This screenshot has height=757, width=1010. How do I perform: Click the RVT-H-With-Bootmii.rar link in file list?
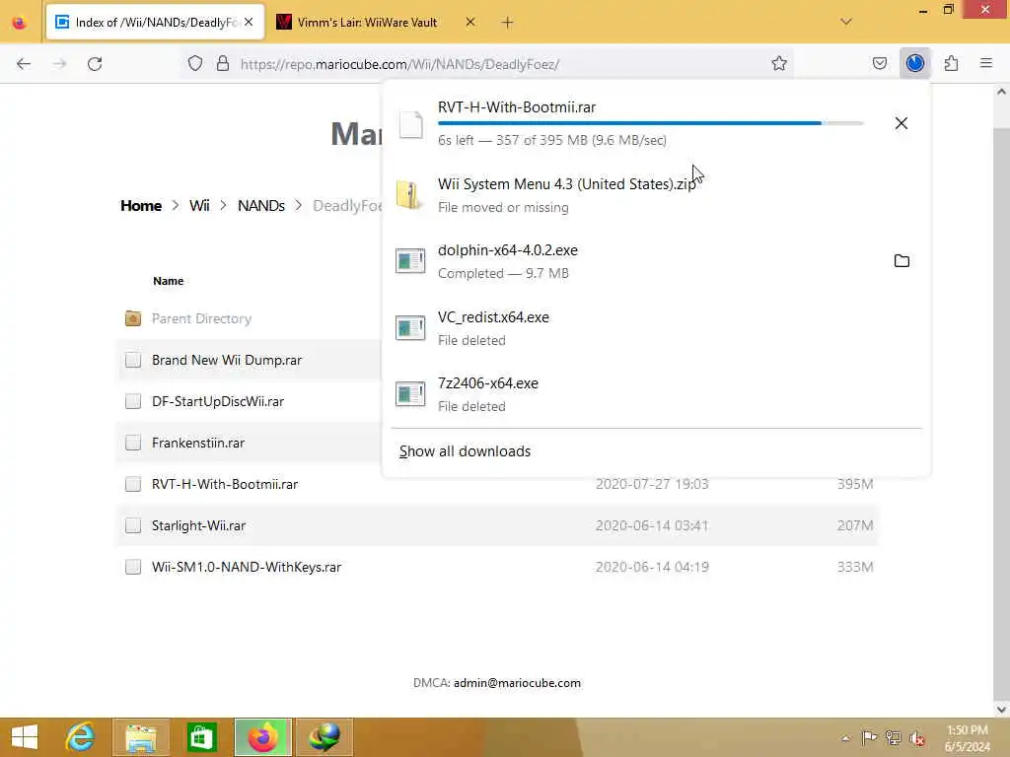tap(225, 484)
